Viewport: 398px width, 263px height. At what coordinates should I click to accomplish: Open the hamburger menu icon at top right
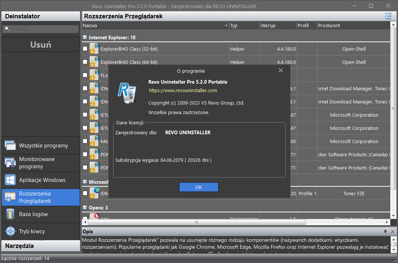[x=388, y=16]
